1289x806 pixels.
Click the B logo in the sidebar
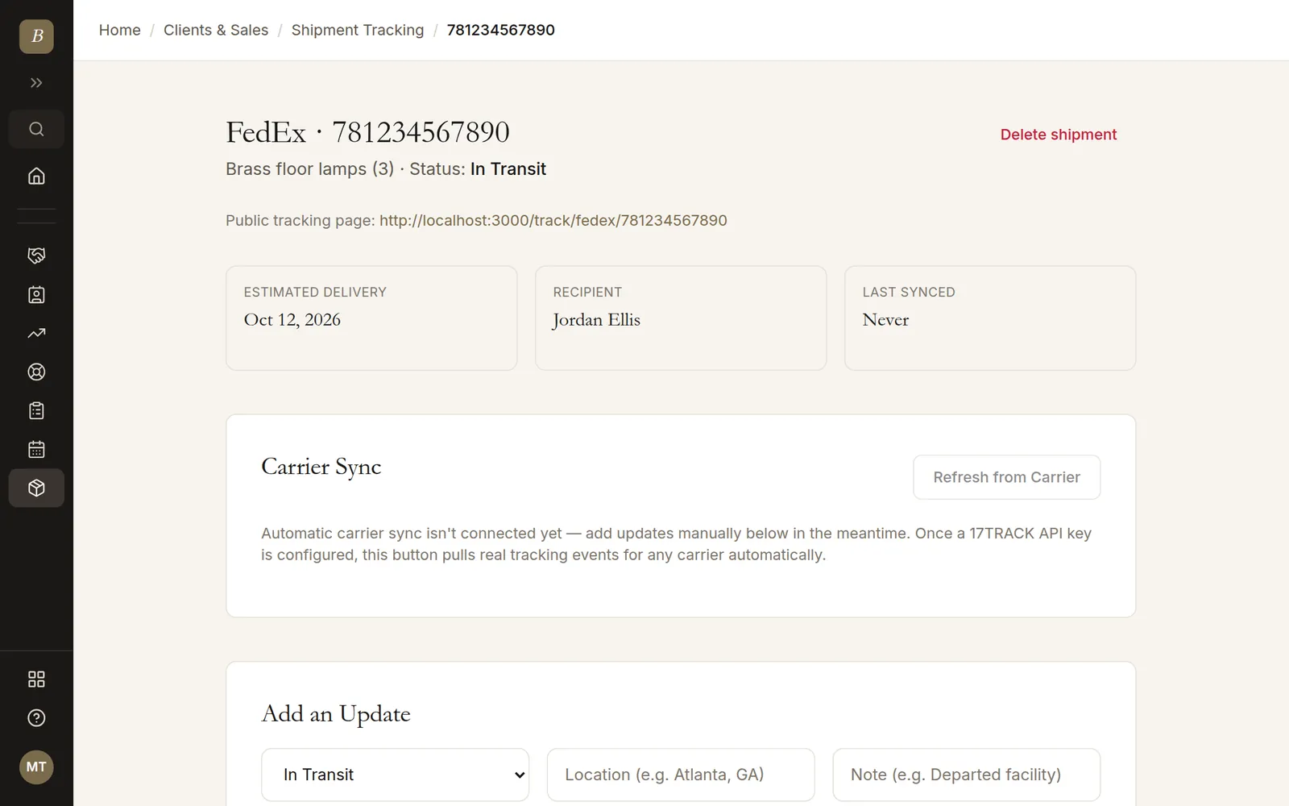pos(36,36)
